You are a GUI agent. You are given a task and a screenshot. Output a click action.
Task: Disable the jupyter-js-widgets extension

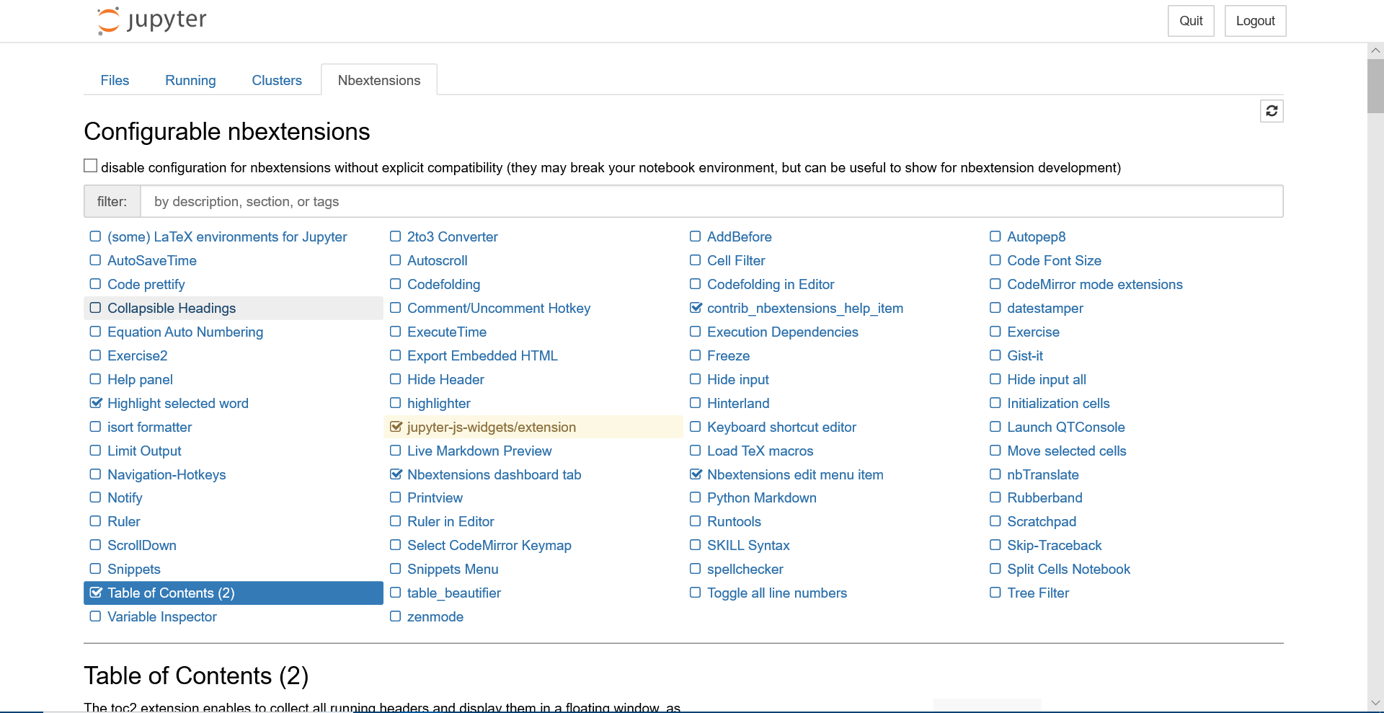pyautogui.click(x=396, y=427)
